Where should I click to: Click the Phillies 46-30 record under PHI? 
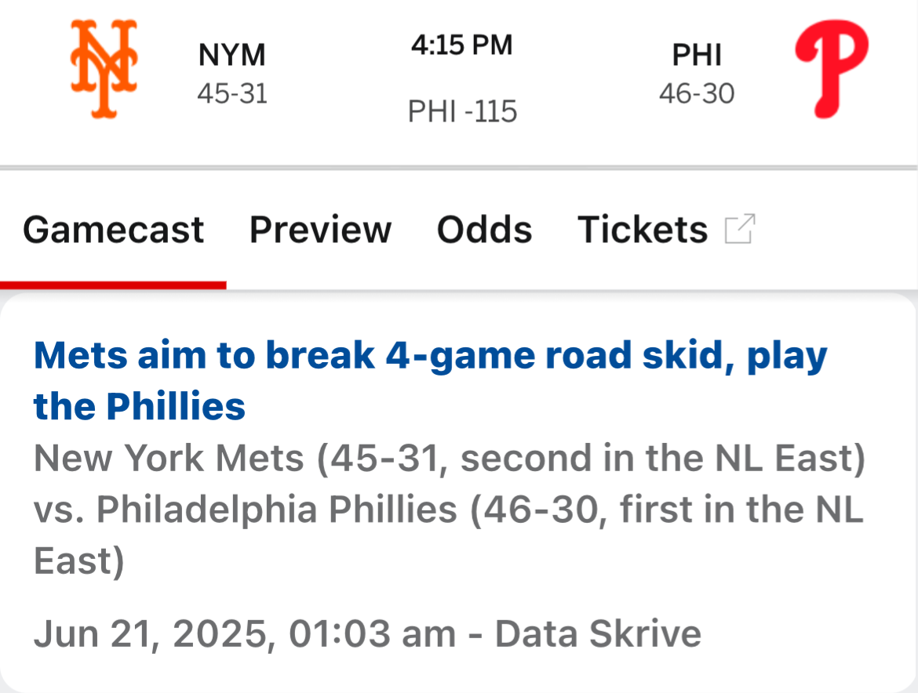click(697, 94)
